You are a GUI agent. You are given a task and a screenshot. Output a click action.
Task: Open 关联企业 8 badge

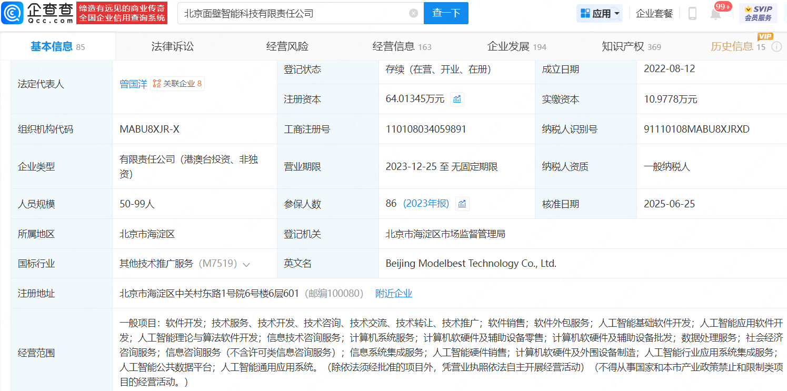(177, 84)
